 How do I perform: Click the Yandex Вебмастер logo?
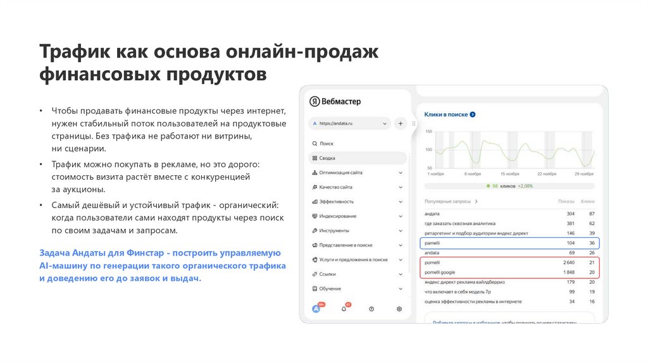[335, 101]
